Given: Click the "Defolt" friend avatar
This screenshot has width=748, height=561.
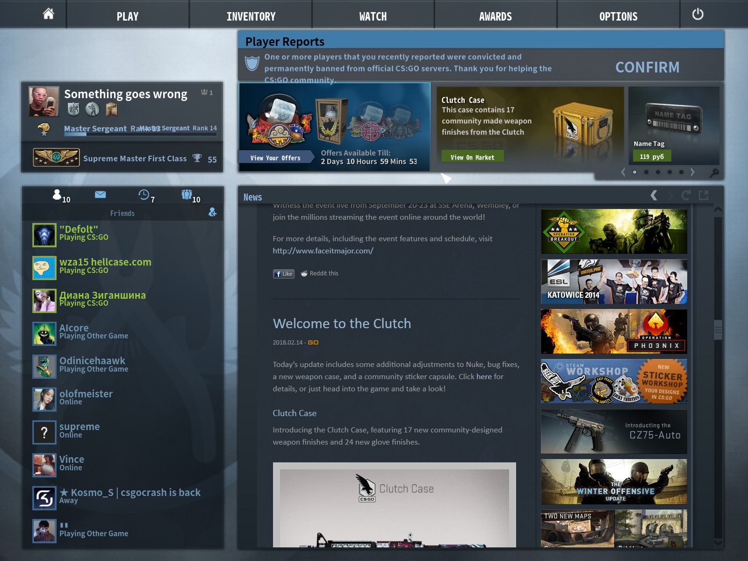Looking at the screenshot, I should point(44,235).
